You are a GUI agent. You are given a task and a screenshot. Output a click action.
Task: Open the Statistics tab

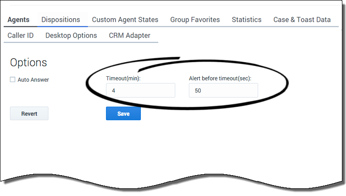click(x=246, y=20)
